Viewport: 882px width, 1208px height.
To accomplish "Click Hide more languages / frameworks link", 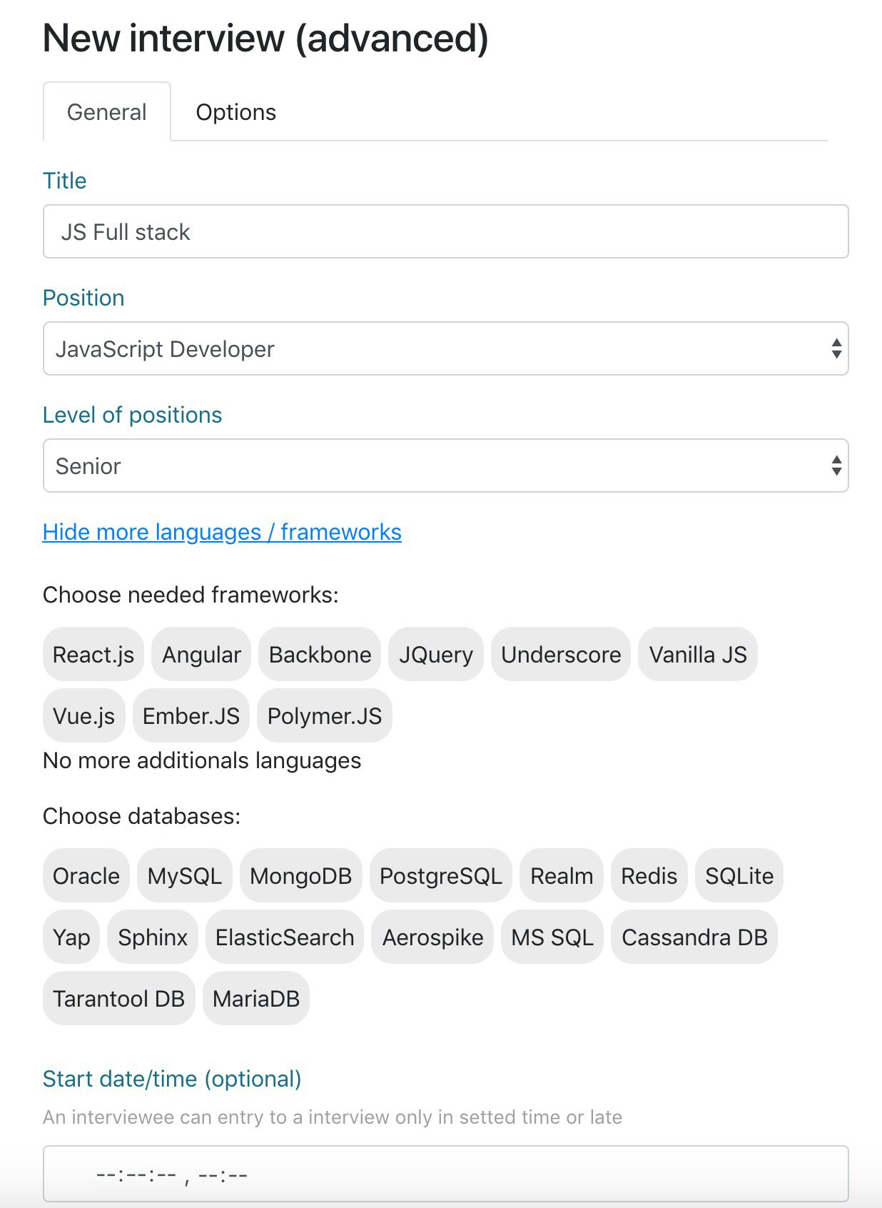I will coord(222,532).
